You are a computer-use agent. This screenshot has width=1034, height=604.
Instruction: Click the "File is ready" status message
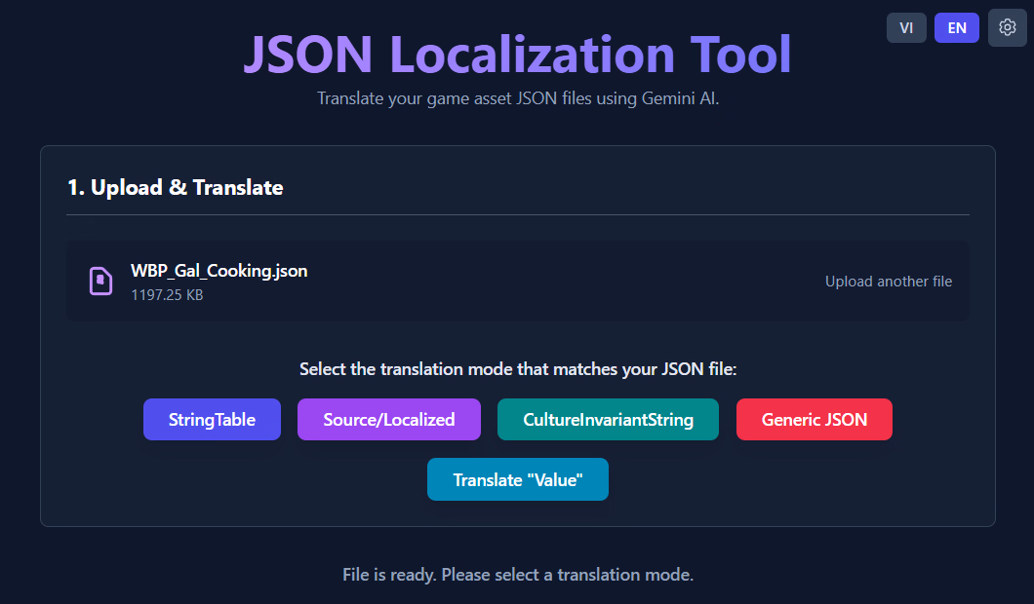click(x=517, y=575)
